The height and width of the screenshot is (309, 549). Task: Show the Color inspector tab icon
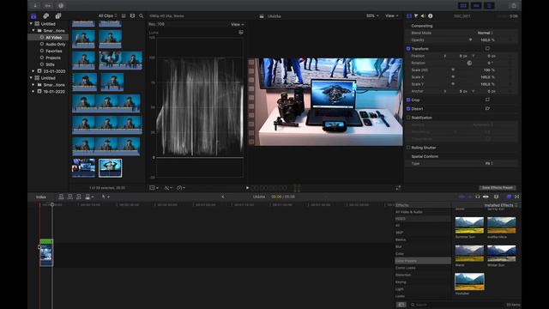[x=416, y=15]
